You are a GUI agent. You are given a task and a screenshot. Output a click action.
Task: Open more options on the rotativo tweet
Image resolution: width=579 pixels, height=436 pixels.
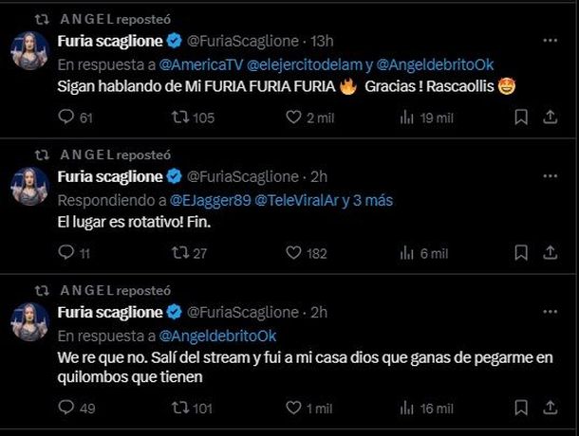coord(550,177)
